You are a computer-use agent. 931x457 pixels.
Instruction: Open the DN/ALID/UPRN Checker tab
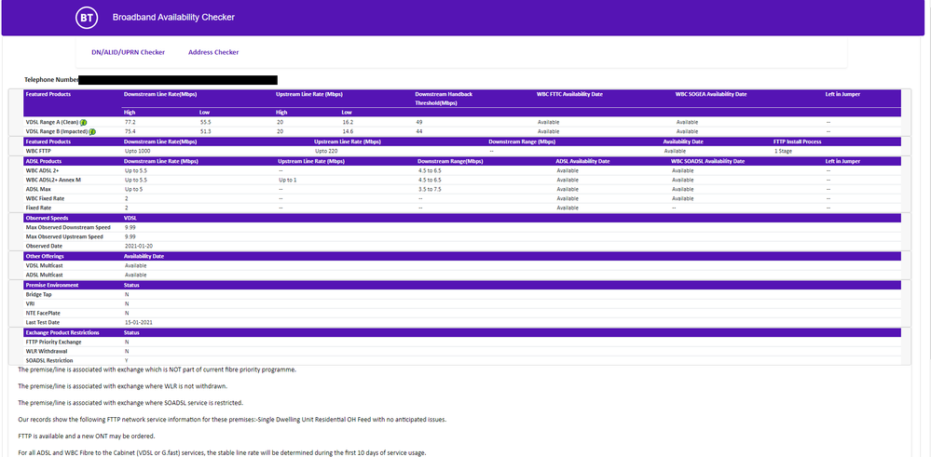pyautogui.click(x=128, y=52)
